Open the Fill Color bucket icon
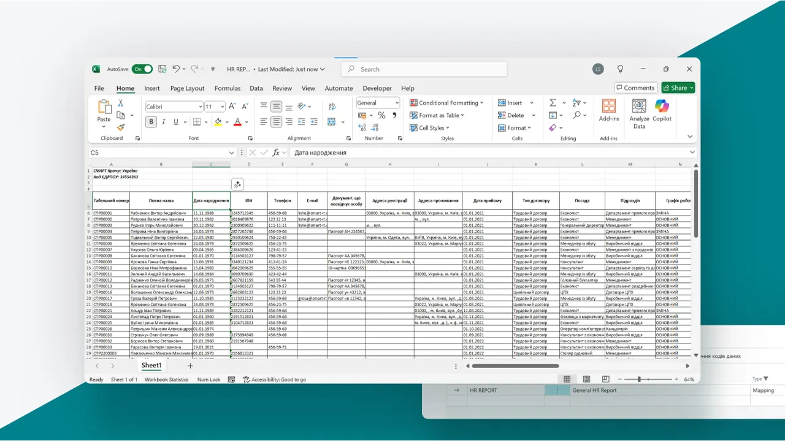The height and width of the screenshot is (441, 785). pyautogui.click(x=218, y=121)
